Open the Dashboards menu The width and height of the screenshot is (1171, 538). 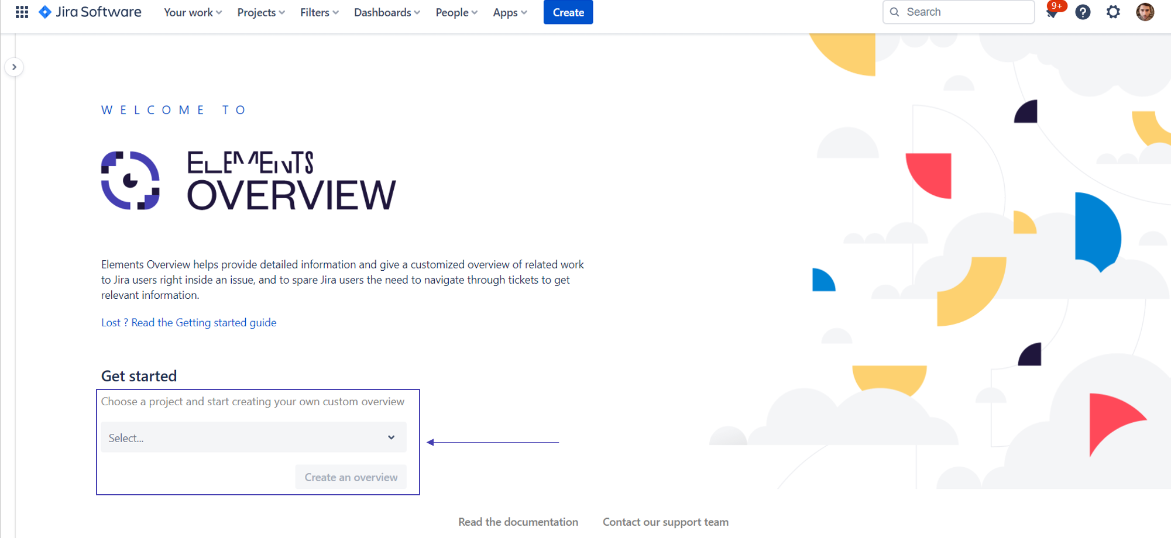[387, 12]
